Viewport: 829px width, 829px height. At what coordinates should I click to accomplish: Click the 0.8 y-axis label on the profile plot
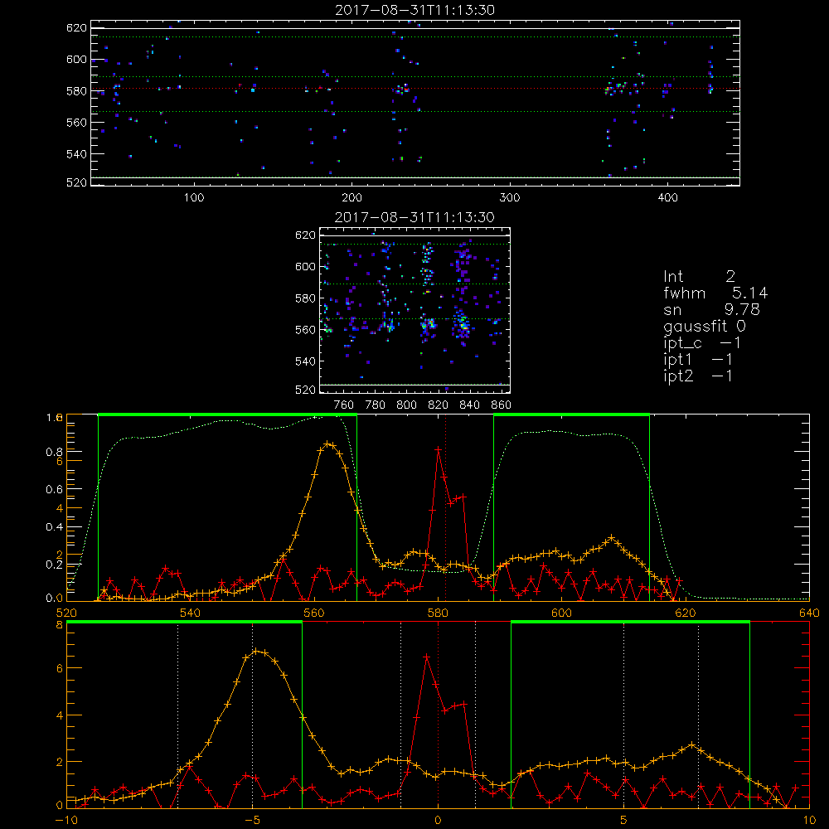click(x=54, y=452)
